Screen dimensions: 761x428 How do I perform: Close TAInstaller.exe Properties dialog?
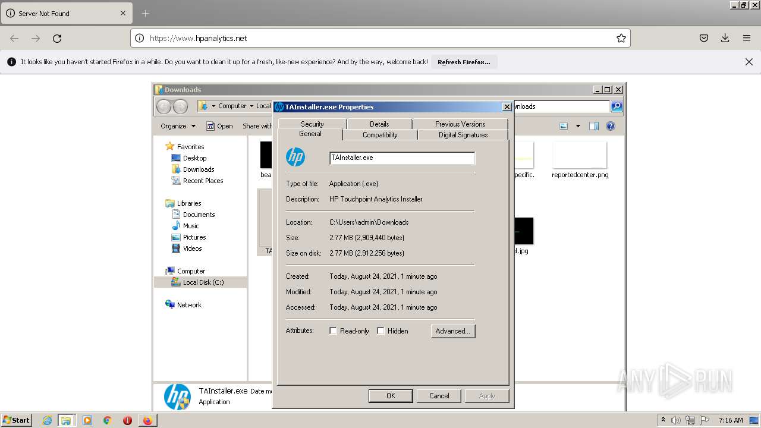pyautogui.click(x=507, y=107)
